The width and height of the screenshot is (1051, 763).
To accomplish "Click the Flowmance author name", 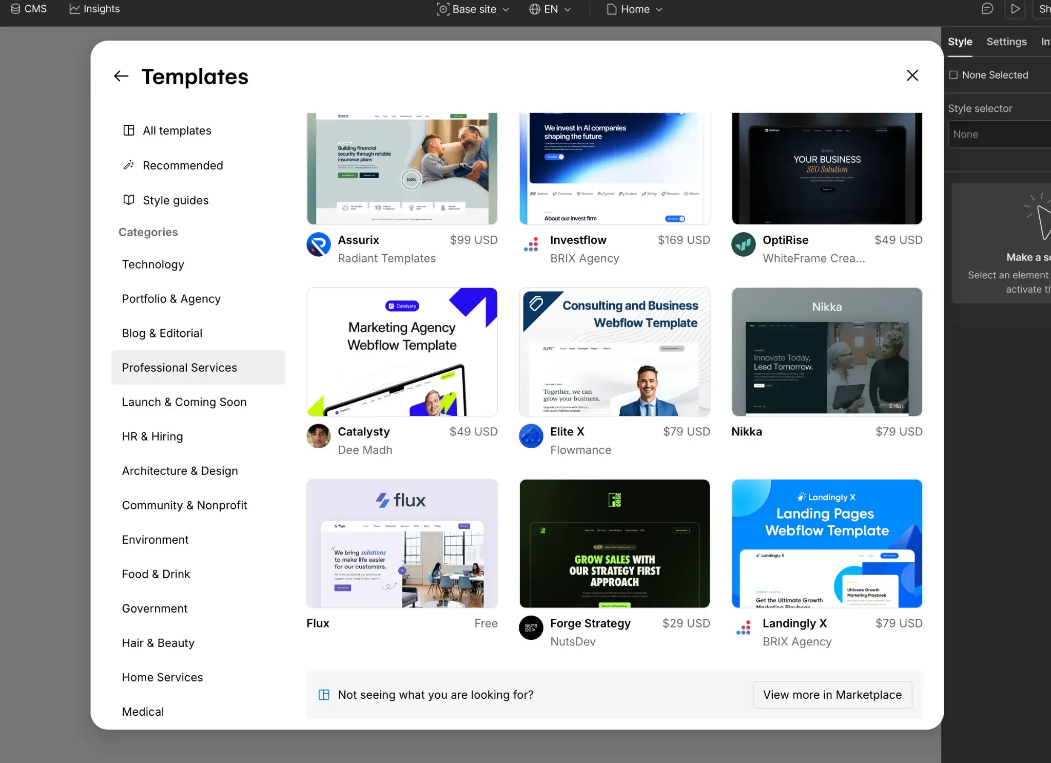I will click(x=580, y=450).
